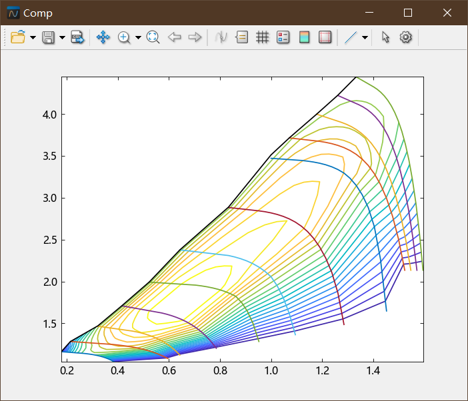Screen dimensions: 468x401
Task: Close the Comp window
Action: point(447,13)
